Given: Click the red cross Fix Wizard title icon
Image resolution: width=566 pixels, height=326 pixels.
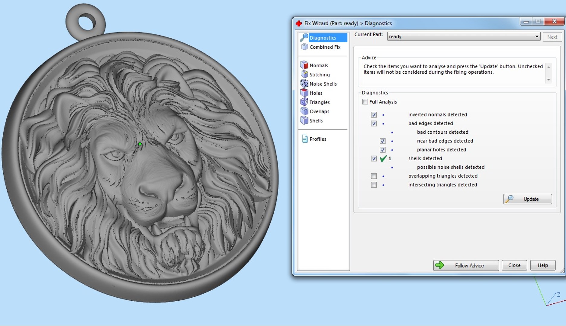Looking at the screenshot, I should [x=299, y=23].
